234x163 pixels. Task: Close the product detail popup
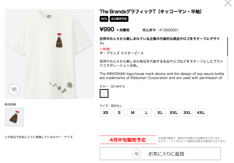point(228,3)
